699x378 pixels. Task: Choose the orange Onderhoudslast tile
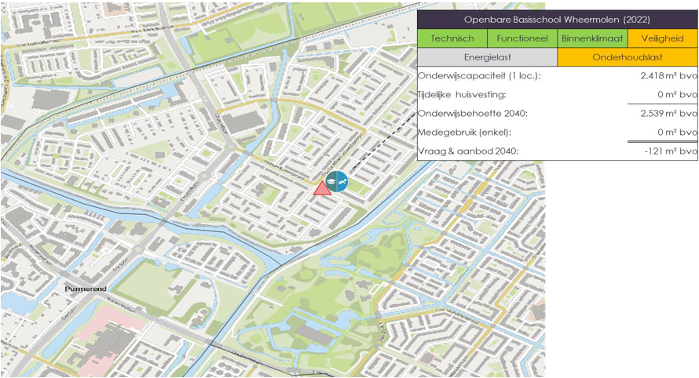click(x=628, y=57)
